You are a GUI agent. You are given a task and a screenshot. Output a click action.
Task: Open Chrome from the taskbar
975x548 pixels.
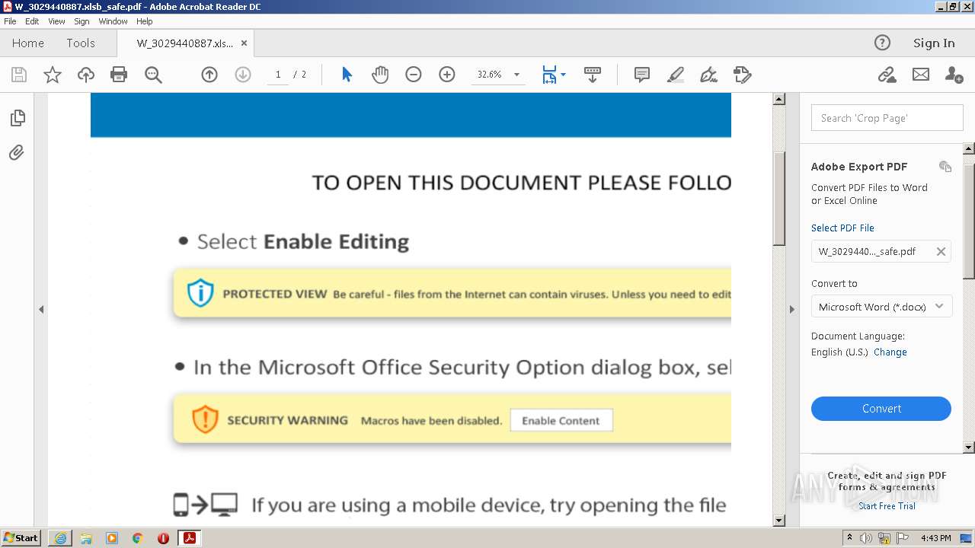pyautogui.click(x=137, y=538)
